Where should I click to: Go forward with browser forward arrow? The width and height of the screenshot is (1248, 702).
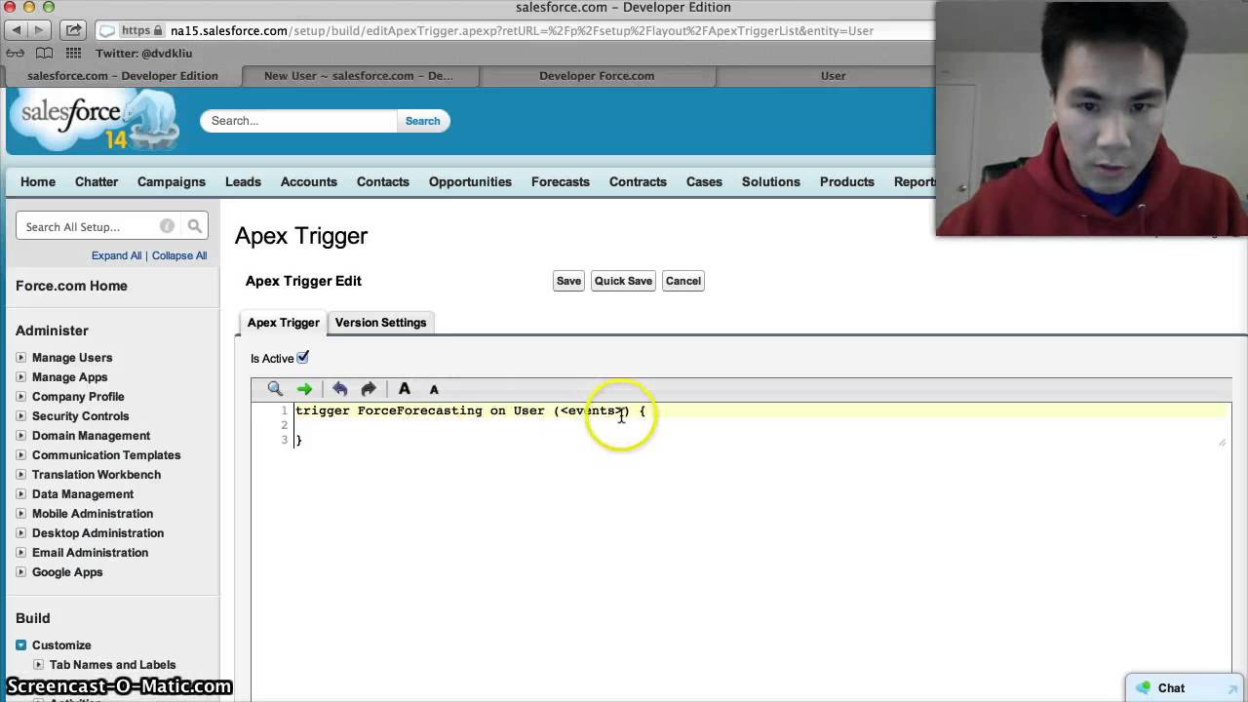42,30
